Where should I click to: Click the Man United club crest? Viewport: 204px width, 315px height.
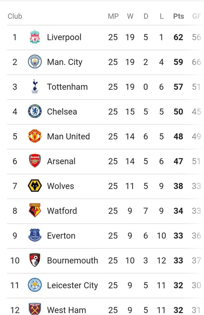[x=35, y=136]
